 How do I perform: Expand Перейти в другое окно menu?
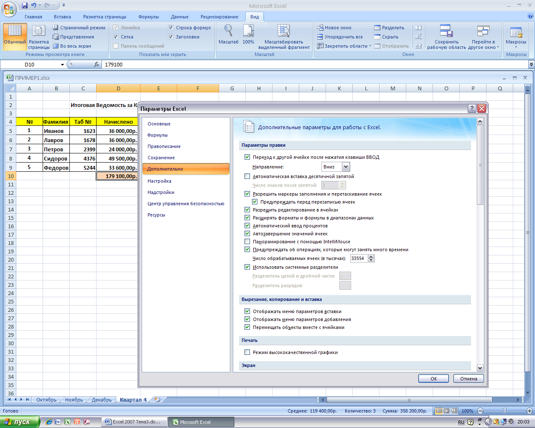[484, 37]
